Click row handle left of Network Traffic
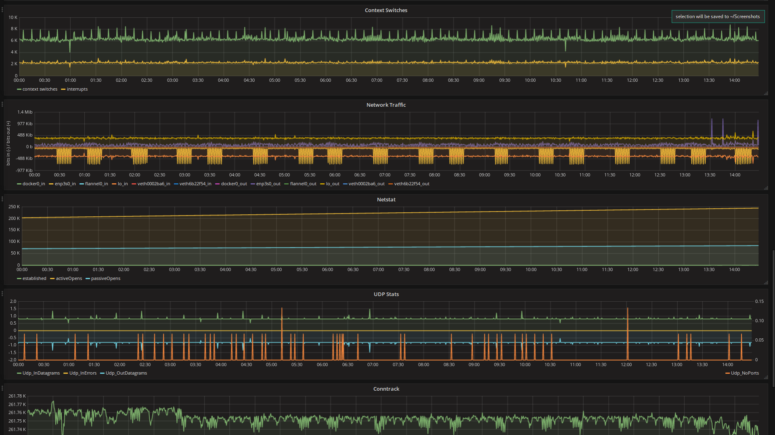This screenshot has height=435, width=775. point(2,104)
